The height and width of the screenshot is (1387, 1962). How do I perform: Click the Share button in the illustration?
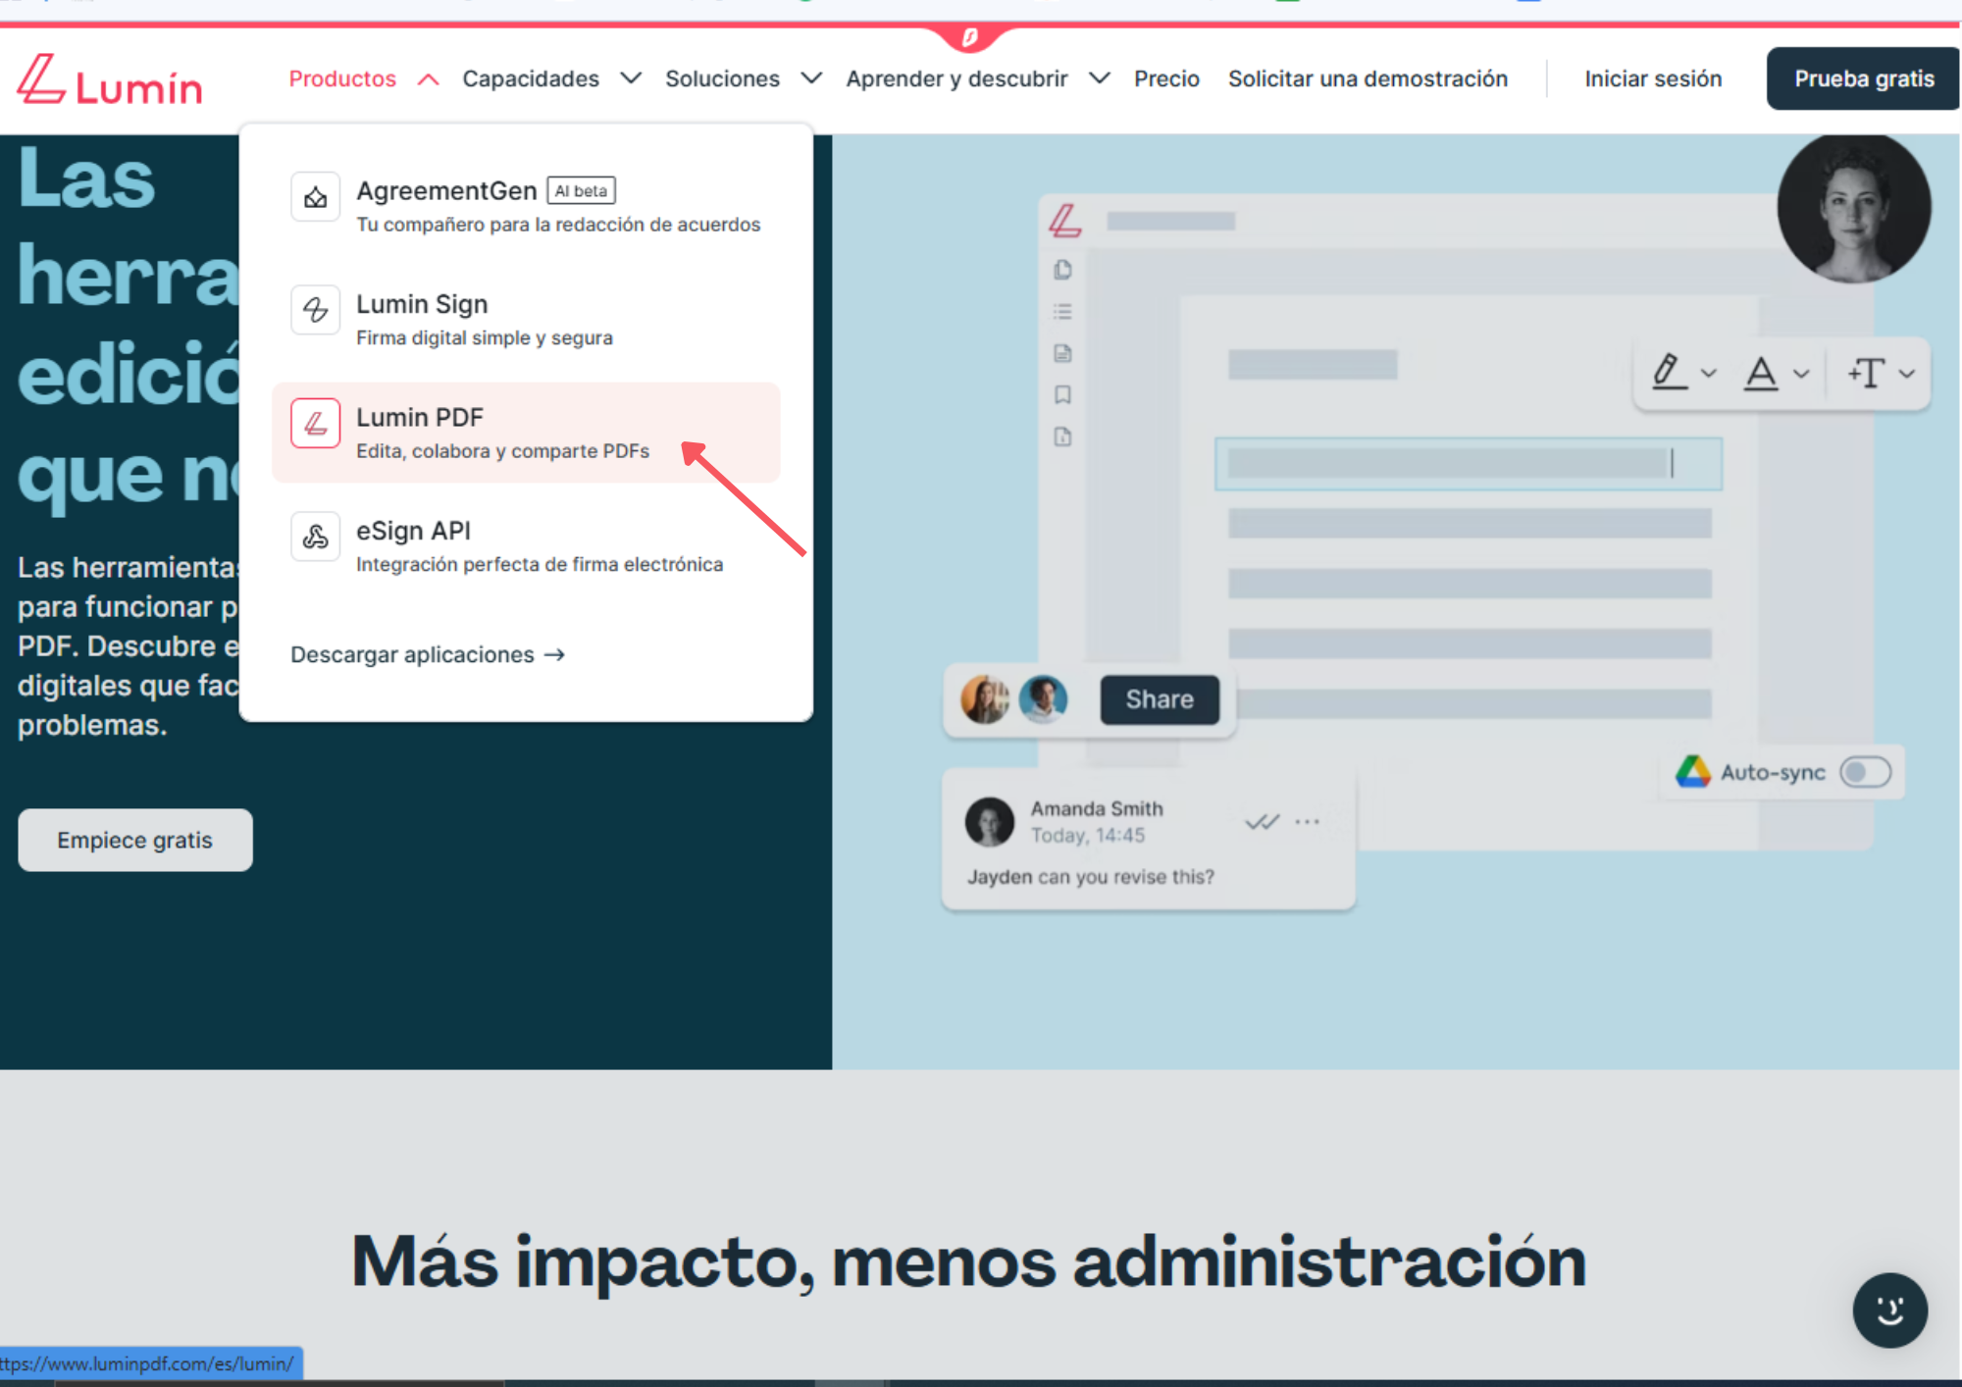click(1160, 699)
